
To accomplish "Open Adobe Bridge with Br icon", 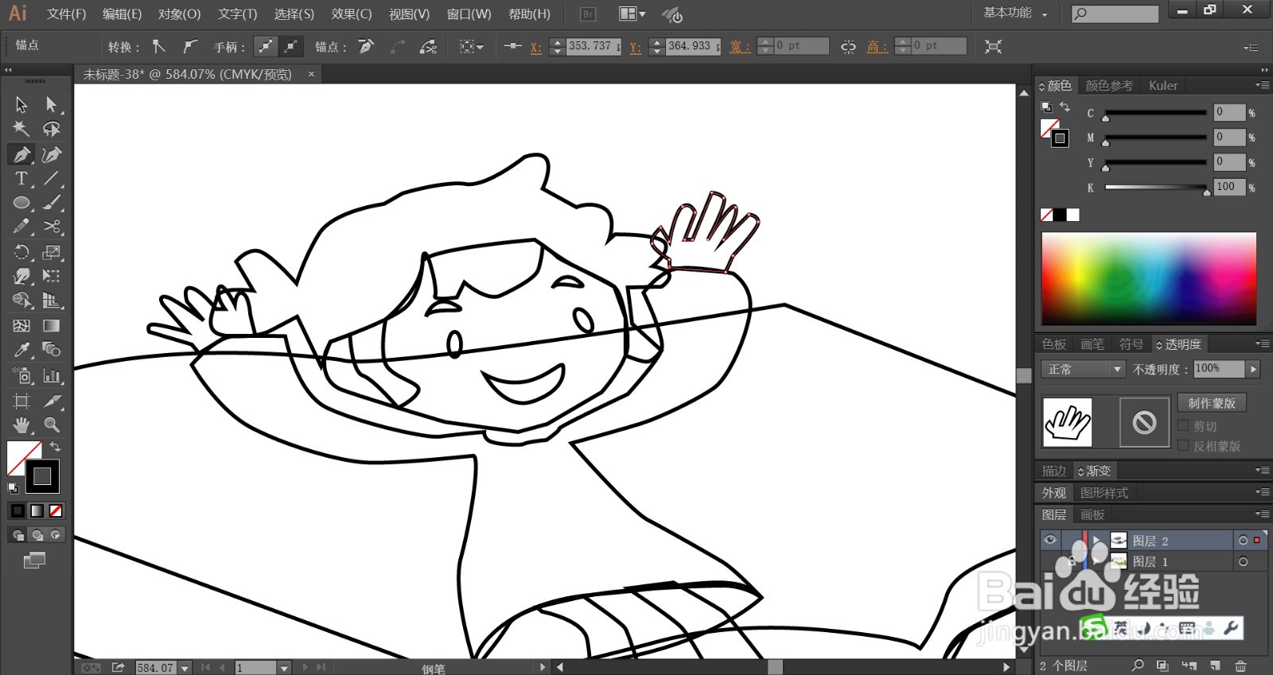I will click(588, 14).
